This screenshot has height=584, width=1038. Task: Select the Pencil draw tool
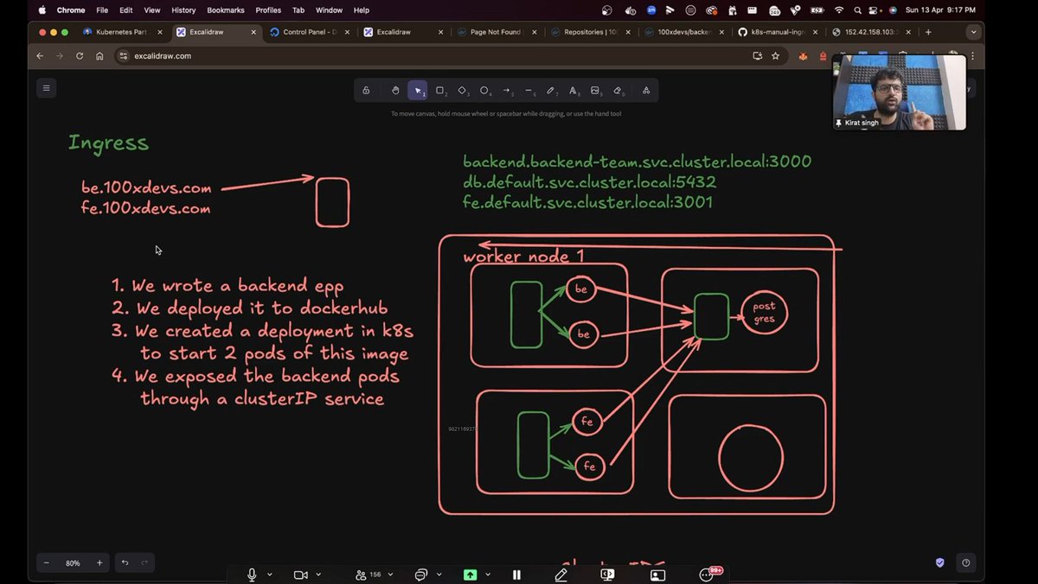pos(551,90)
